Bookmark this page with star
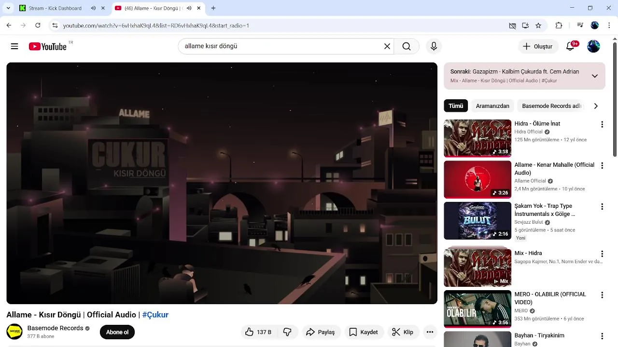Screen dimensions: 618x347 [538, 26]
